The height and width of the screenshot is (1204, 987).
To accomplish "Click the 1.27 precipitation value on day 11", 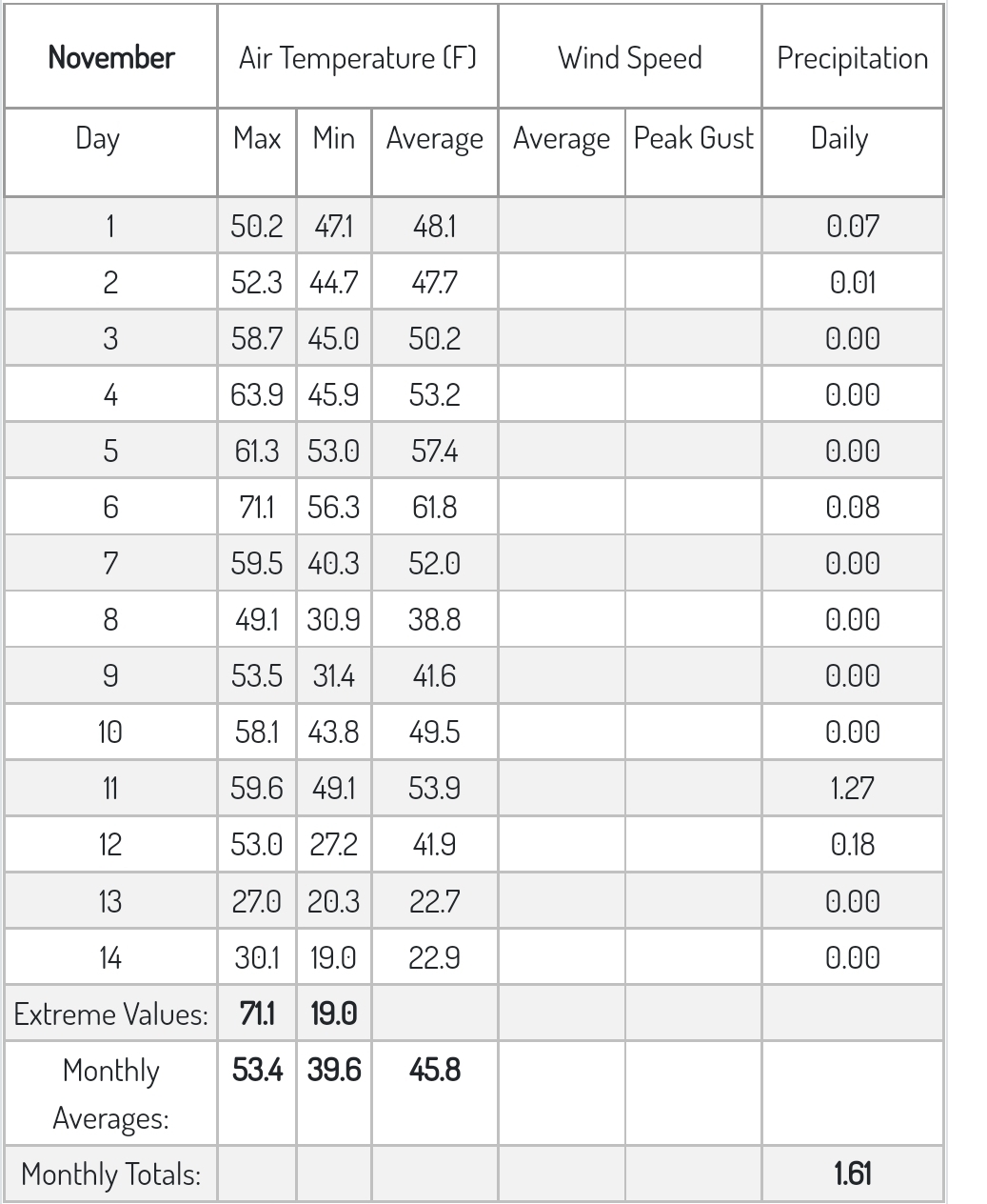I will 852,788.
